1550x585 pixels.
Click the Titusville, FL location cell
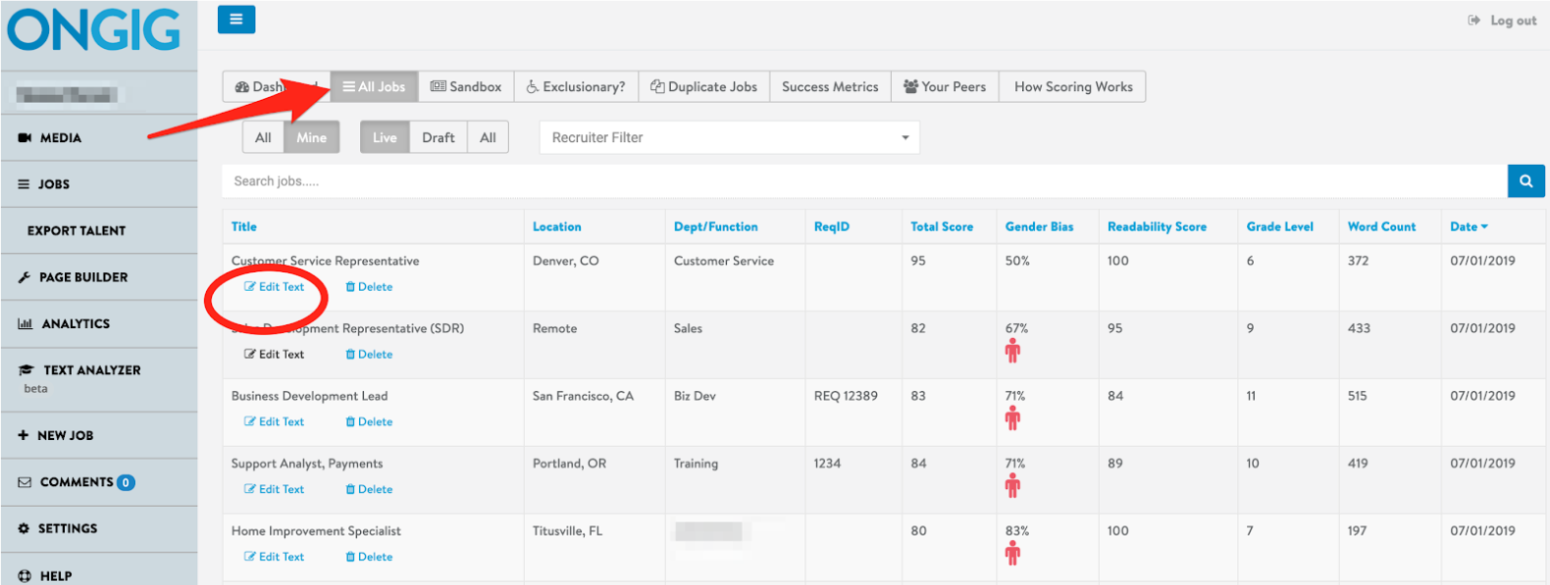pos(567,531)
